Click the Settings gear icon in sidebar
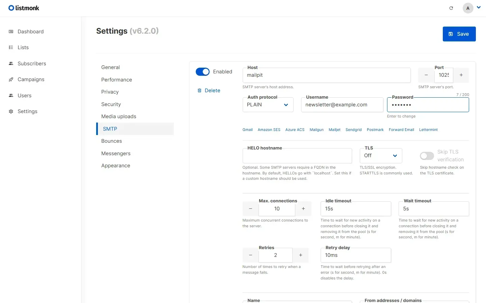 coord(11,111)
